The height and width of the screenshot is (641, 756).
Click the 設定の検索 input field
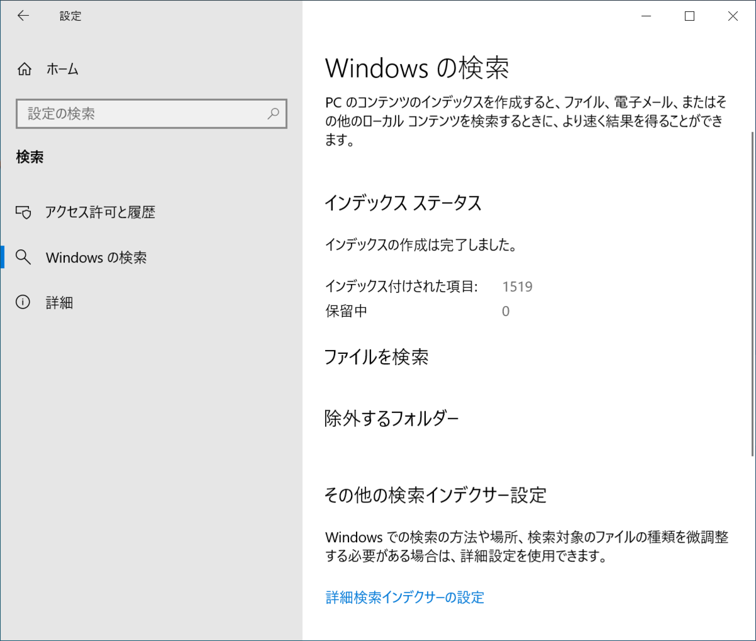151,114
